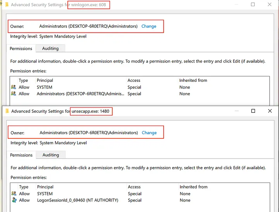Maximize the winlogon.exe security settings window
279x212 pixels.
pyautogui.click(x=253, y=5)
